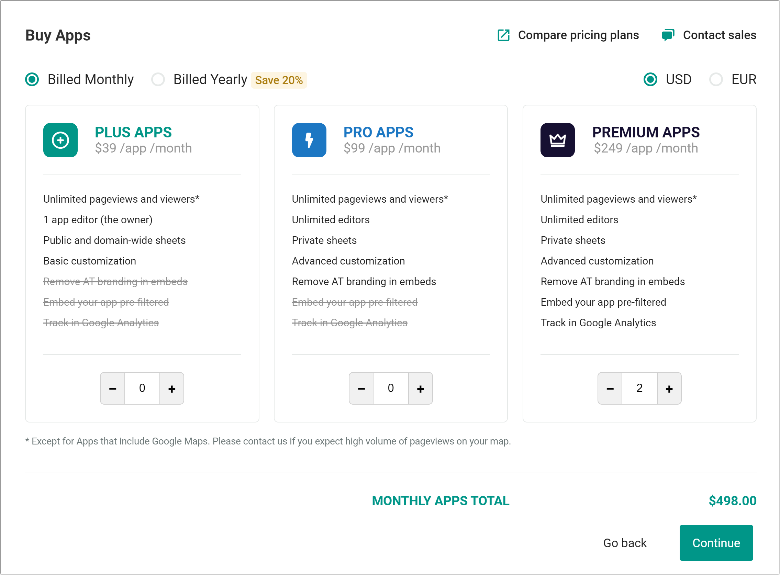
Task: Click 'Private sheets' in Pro Apps
Action: pos(324,240)
